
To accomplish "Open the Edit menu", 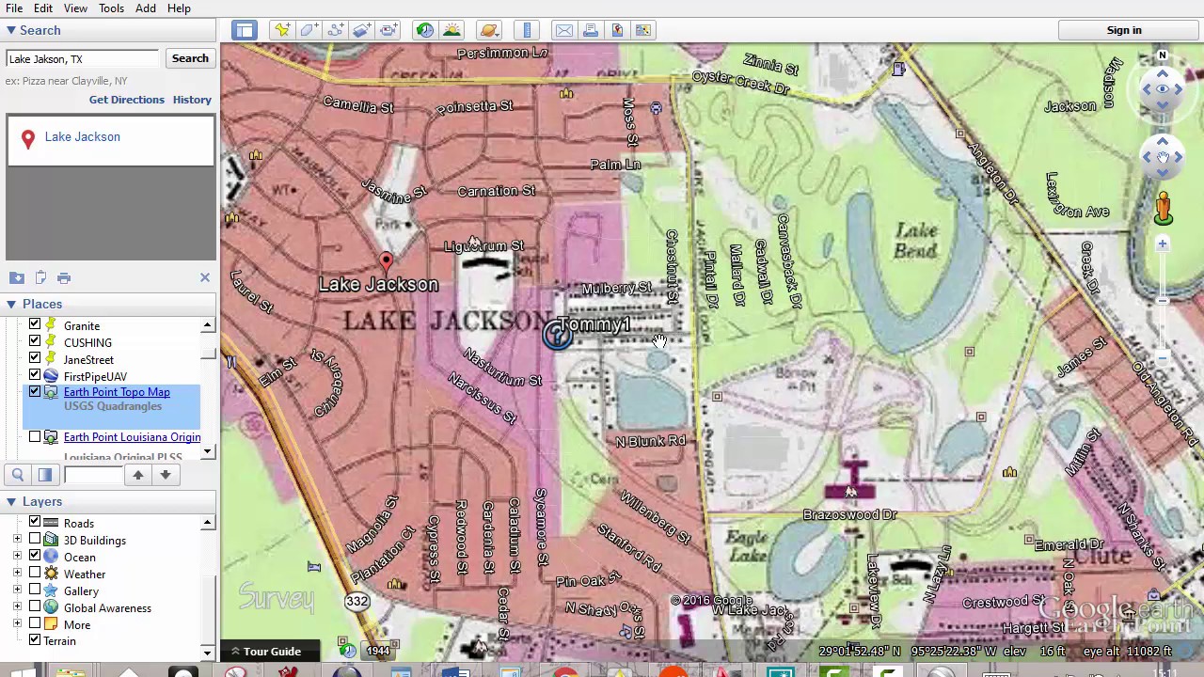I will (x=43, y=8).
